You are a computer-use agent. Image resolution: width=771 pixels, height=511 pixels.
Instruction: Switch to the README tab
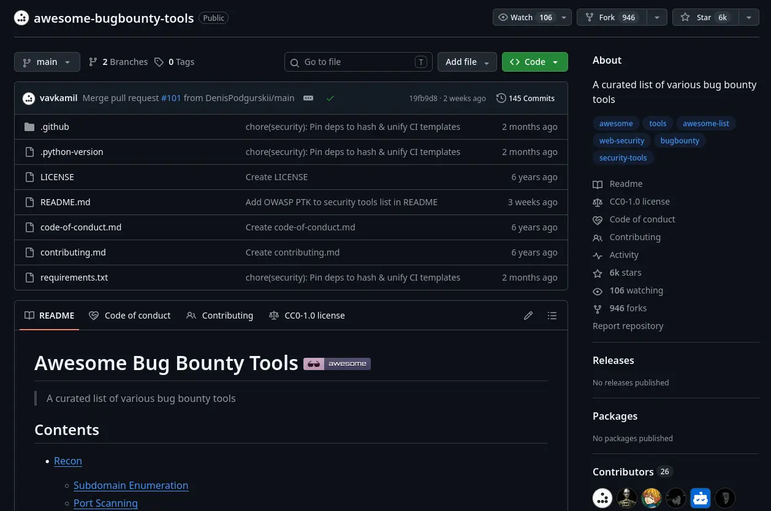coord(49,316)
